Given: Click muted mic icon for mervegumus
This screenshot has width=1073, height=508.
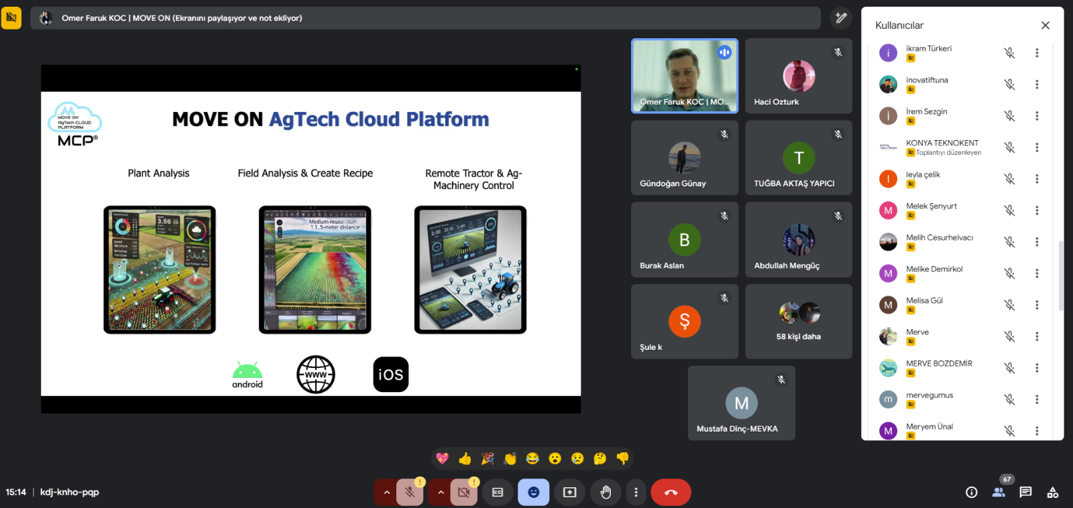Looking at the screenshot, I should point(1009,399).
